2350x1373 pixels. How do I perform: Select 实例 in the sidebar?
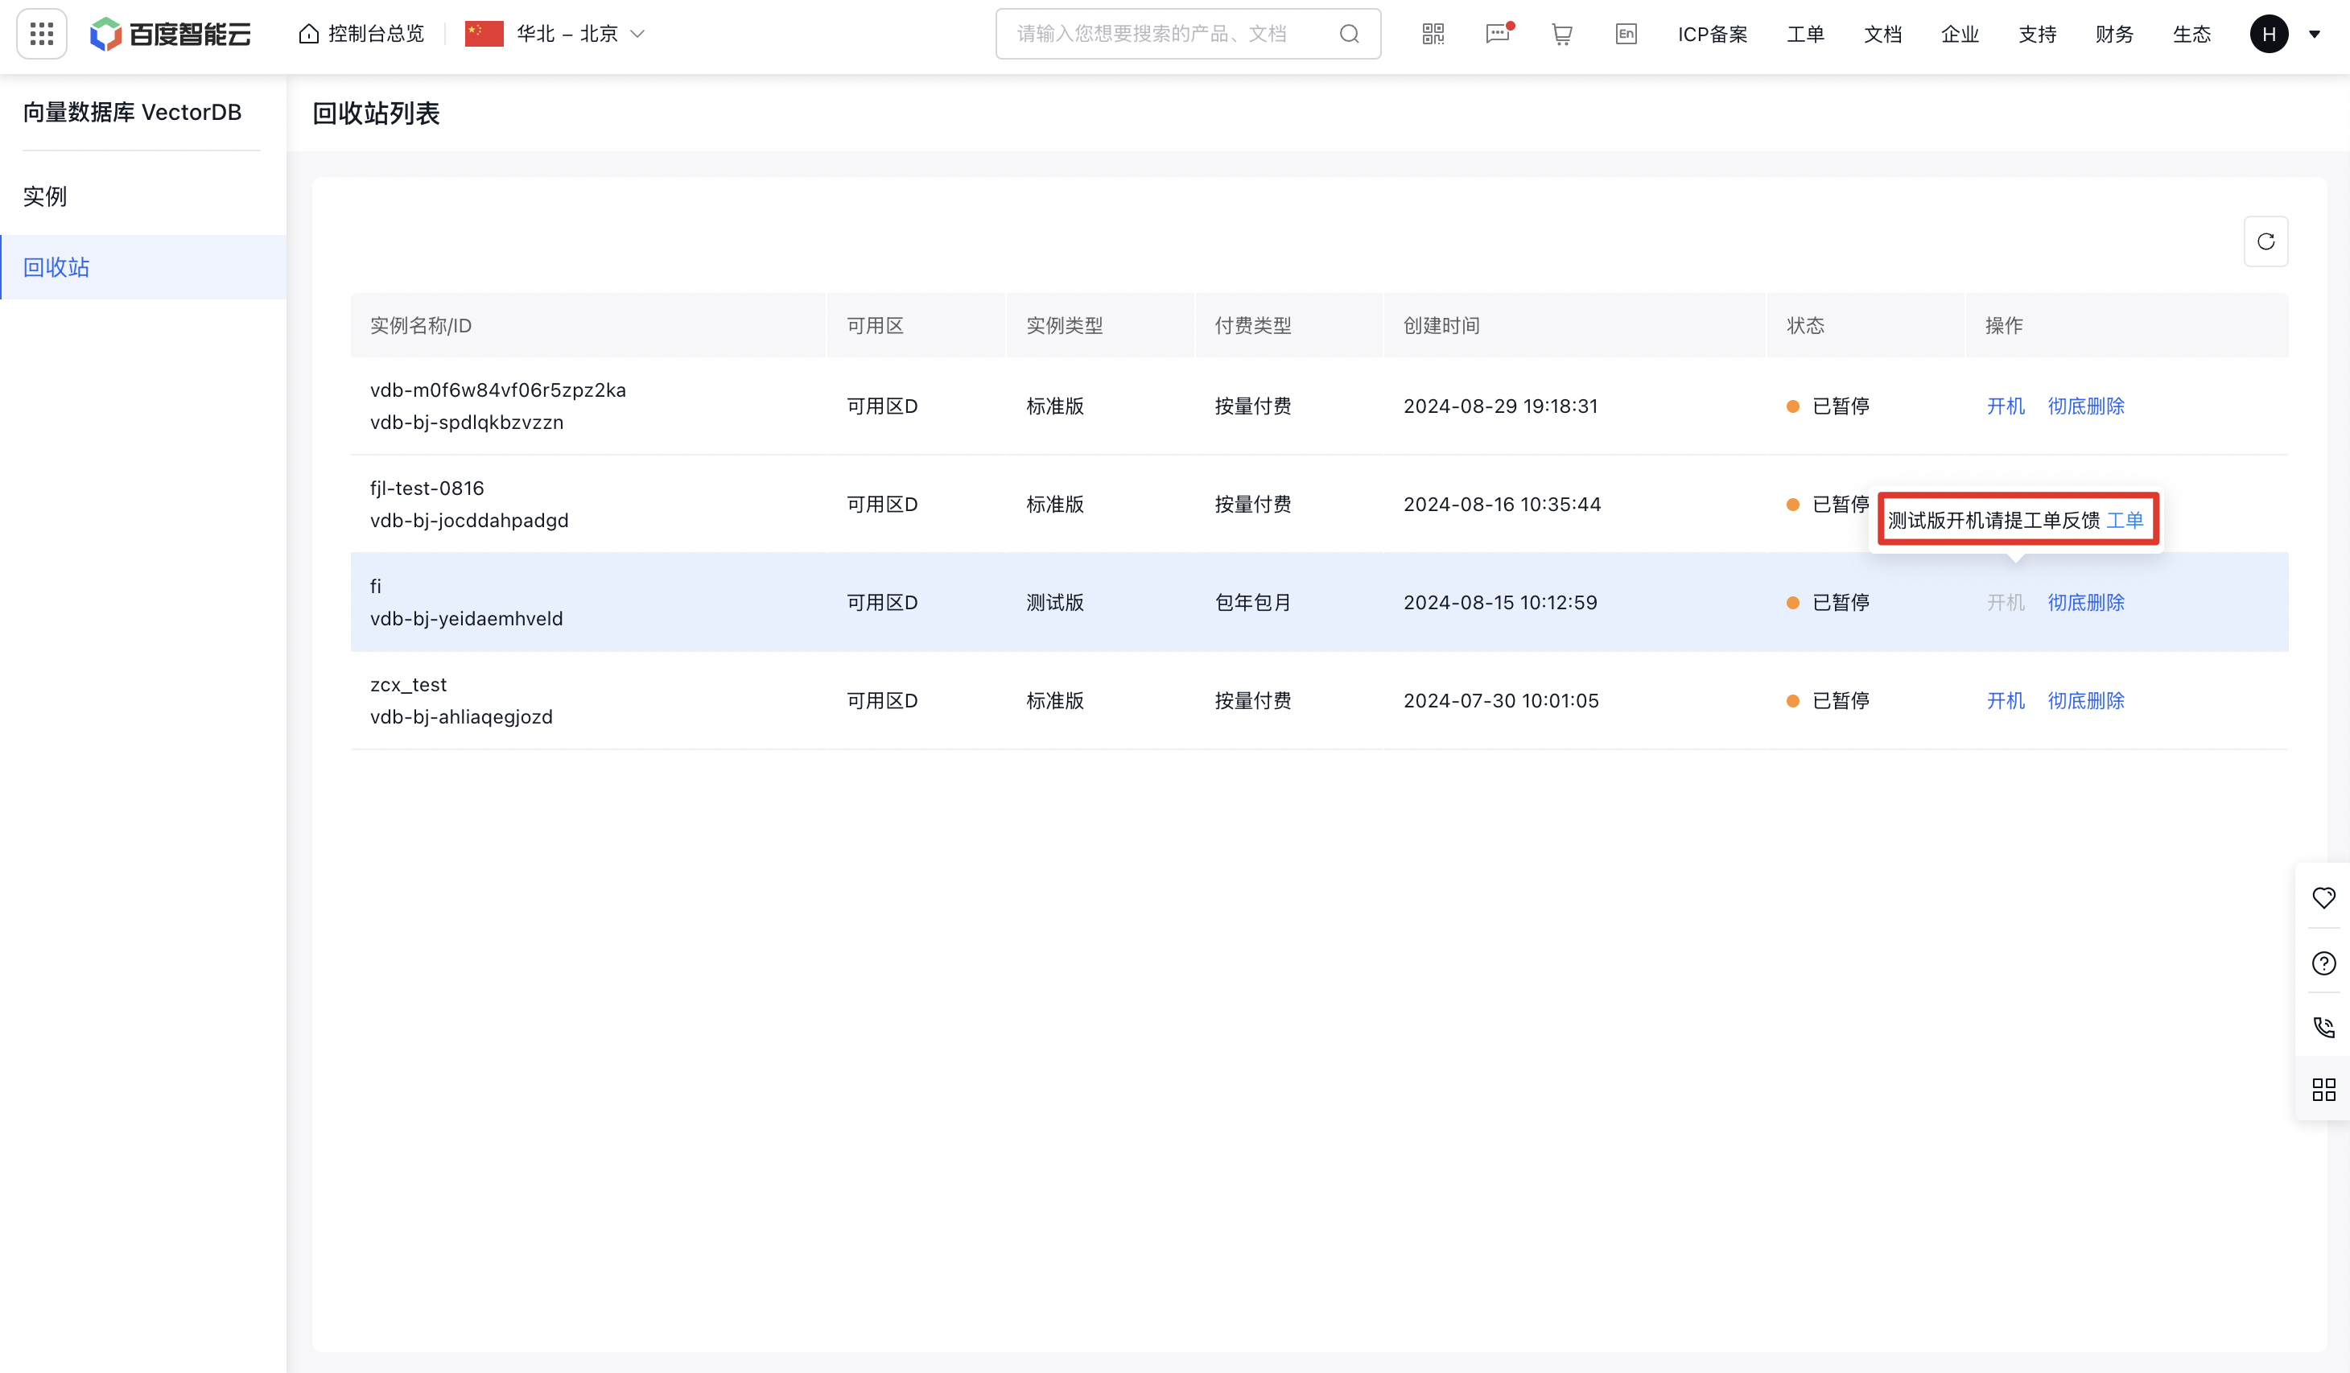click(x=142, y=197)
